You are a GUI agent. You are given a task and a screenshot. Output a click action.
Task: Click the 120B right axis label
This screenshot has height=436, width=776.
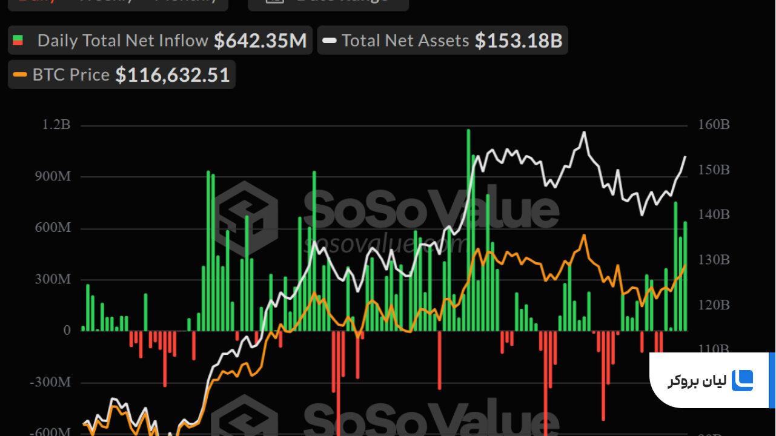tap(714, 305)
